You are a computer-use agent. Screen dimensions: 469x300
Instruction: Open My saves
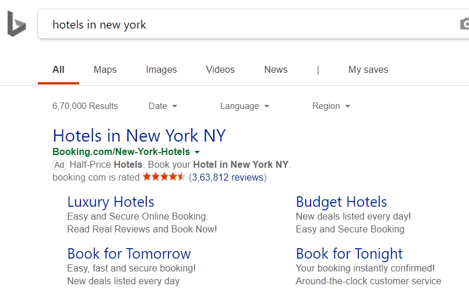368,69
